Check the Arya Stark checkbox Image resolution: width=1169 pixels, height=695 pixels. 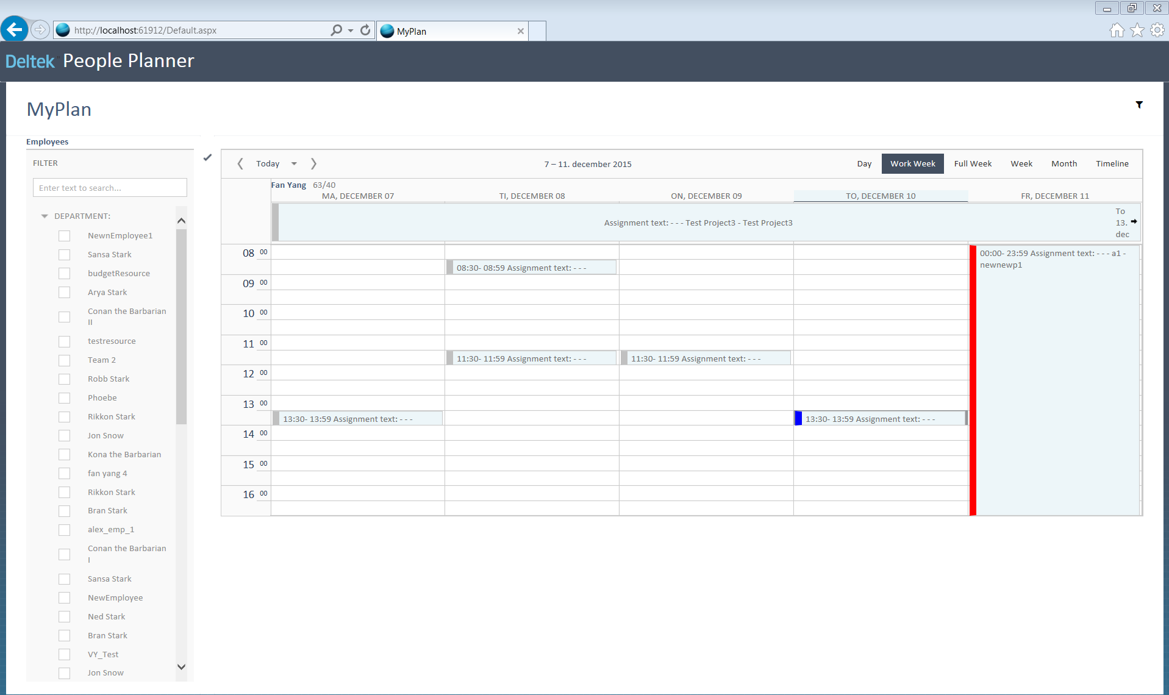64,293
